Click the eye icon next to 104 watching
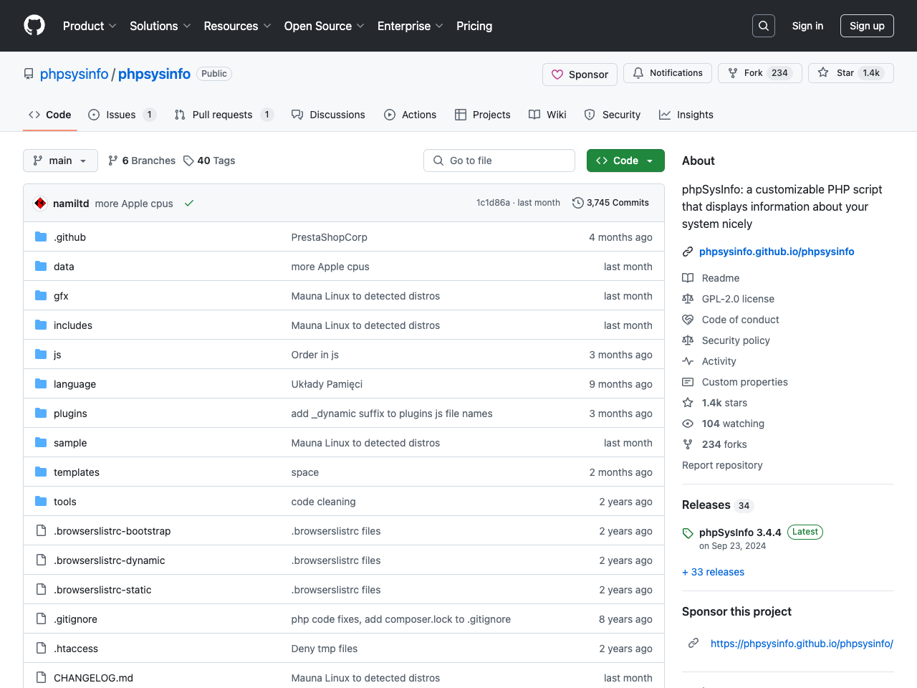This screenshot has width=917, height=688. (688, 424)
